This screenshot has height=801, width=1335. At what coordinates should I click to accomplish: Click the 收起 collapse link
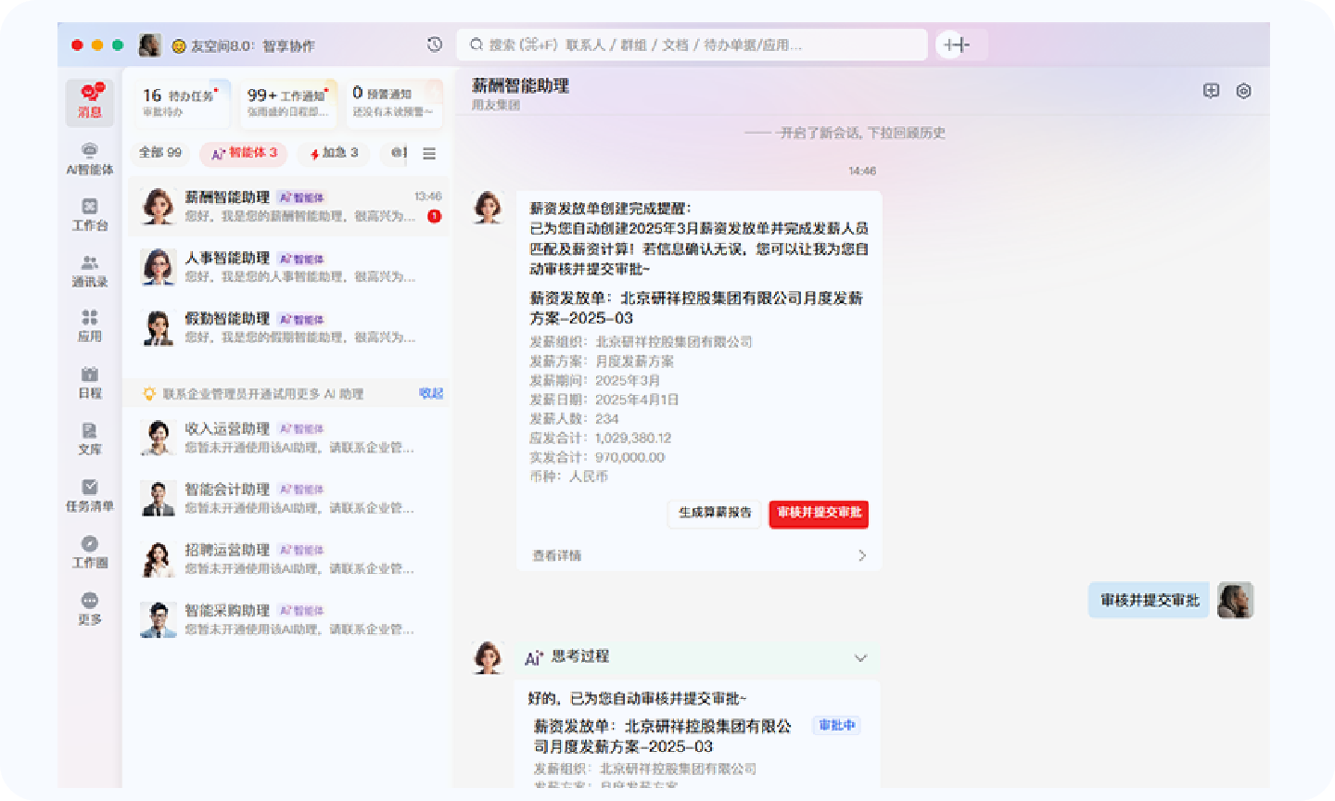pyautogui.click(x=431, y=393)
